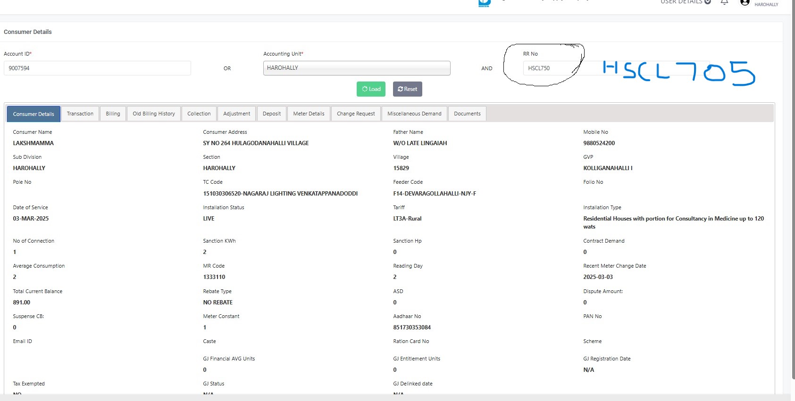Open the notifications bell
This screenshot has width=795, height=401.
[x=724, y=2]
